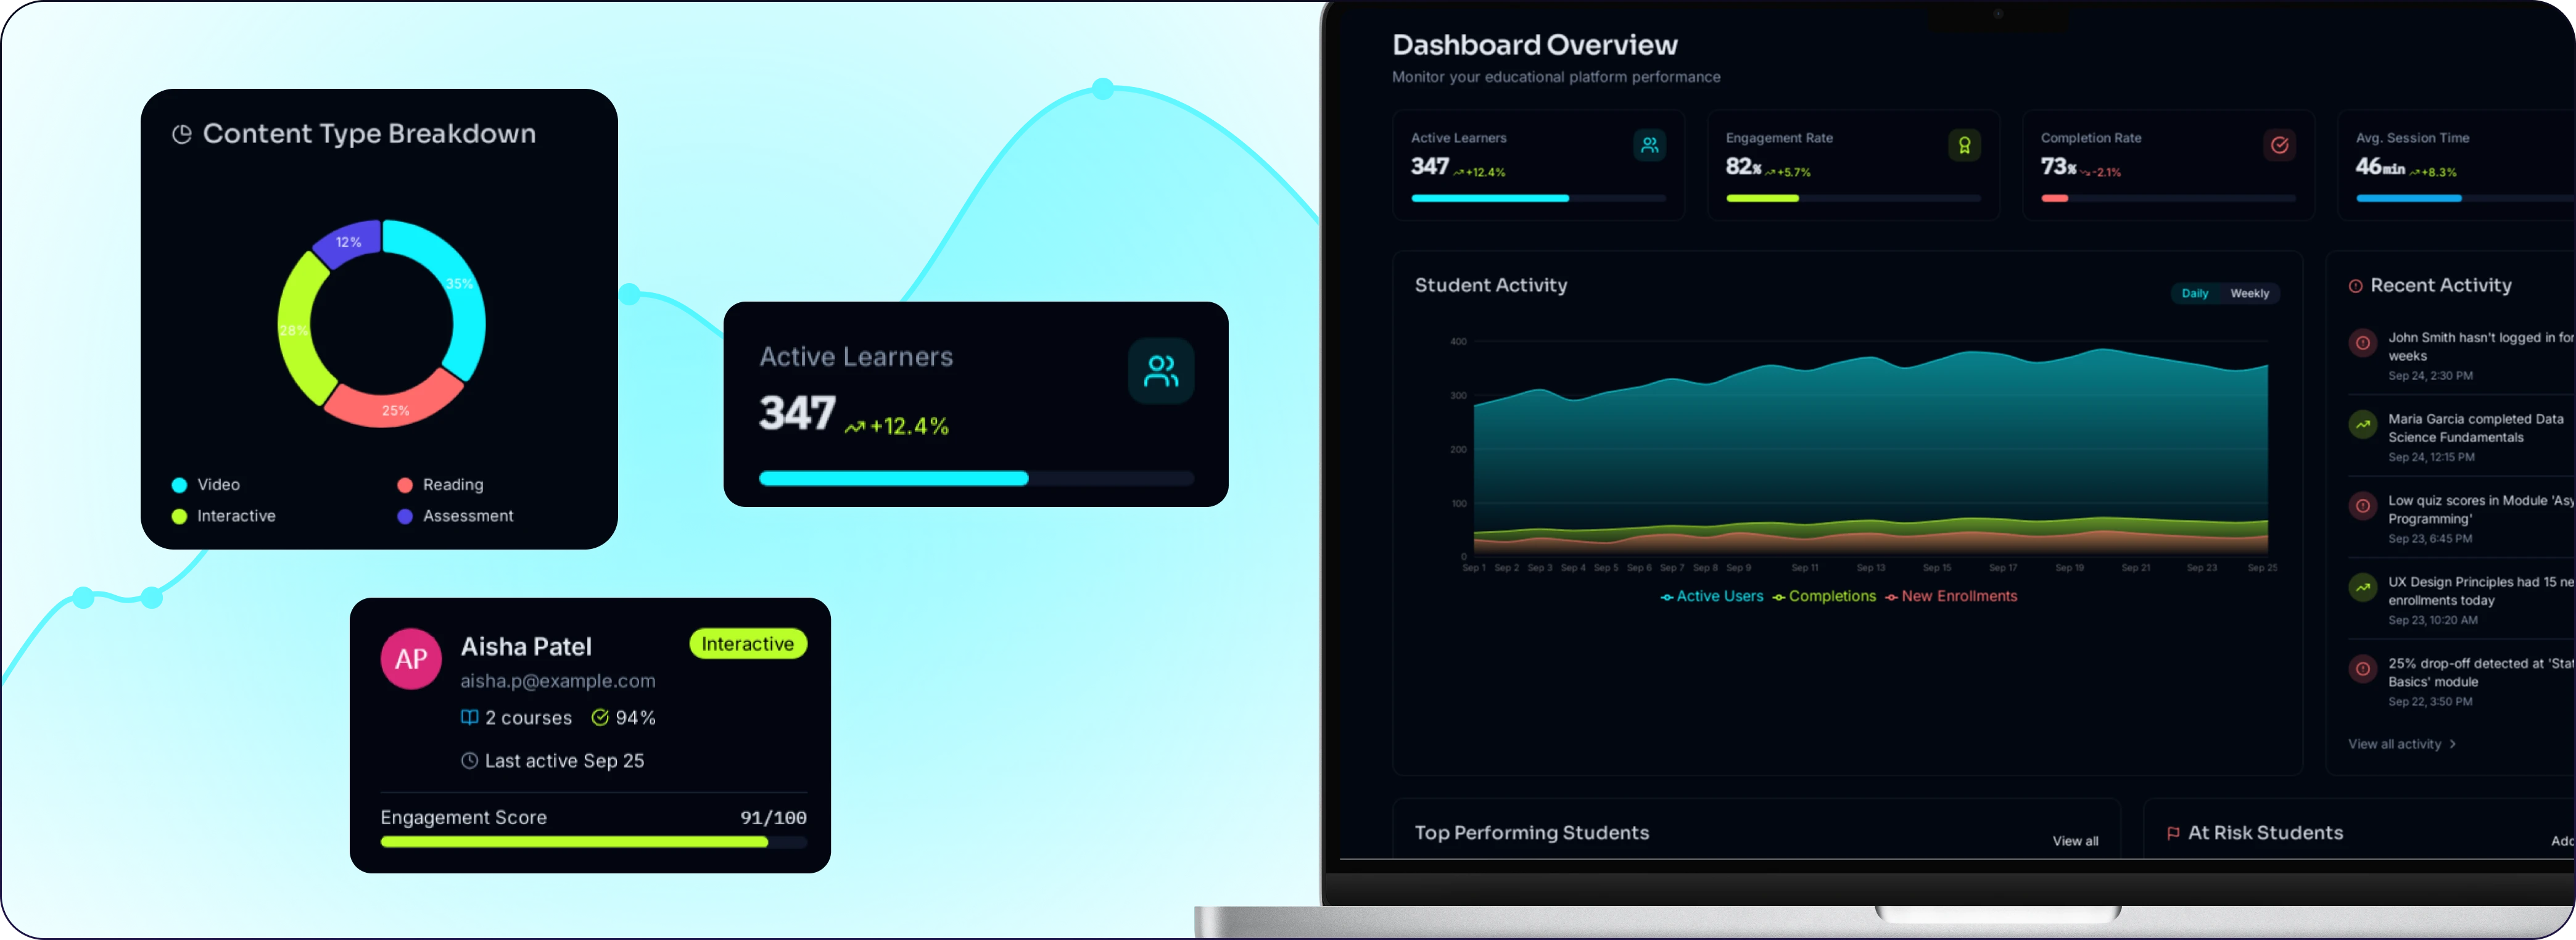Open View all activity link
Screen dimensions: 2576x940
tap(2402, 744)
